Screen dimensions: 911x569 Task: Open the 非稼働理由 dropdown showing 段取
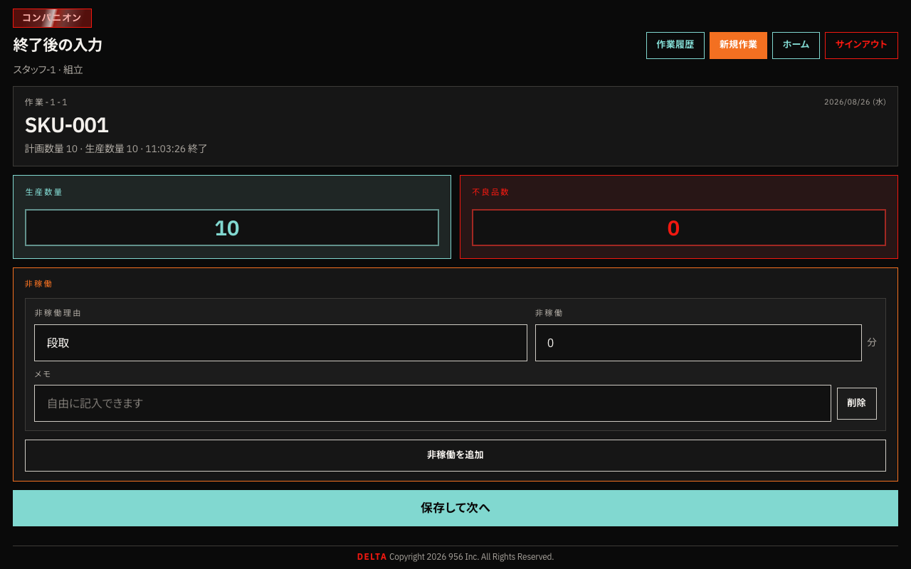click(280, 343)
